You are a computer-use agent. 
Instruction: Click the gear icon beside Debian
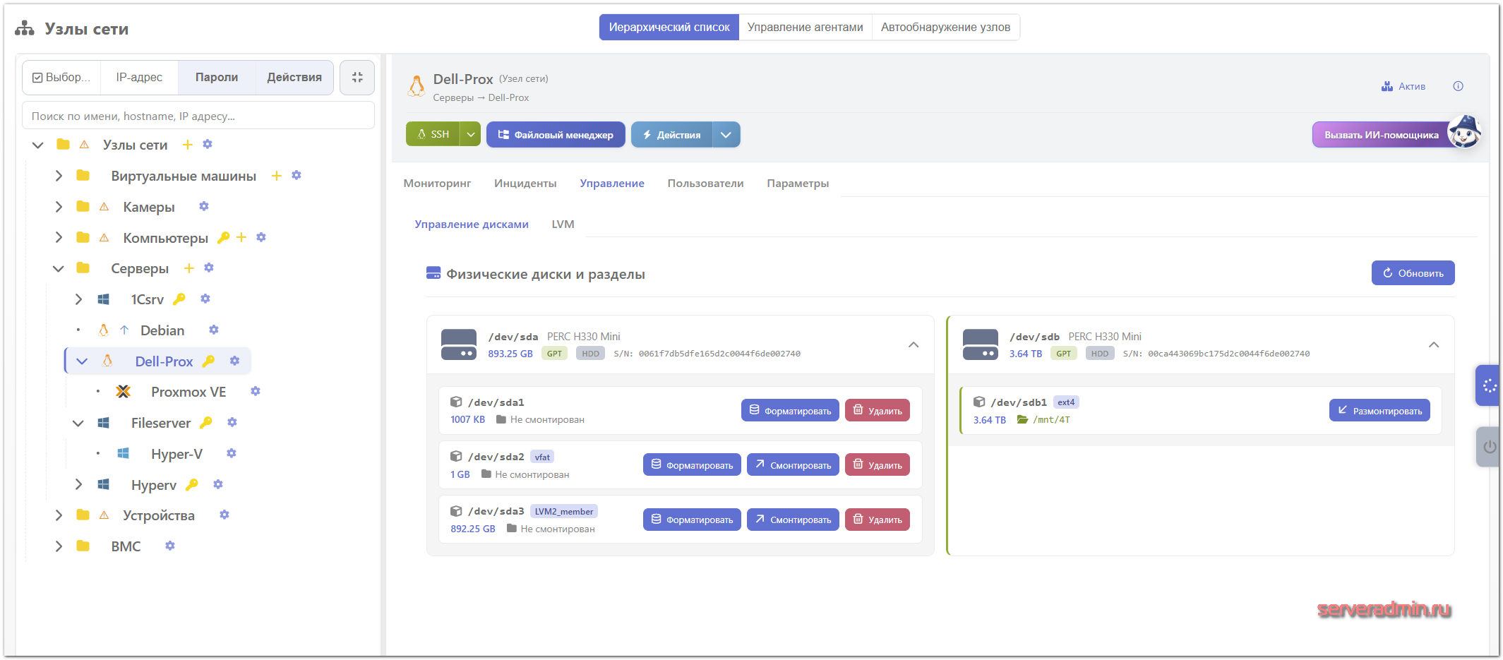pyautogui.click(x=214, y=330)
